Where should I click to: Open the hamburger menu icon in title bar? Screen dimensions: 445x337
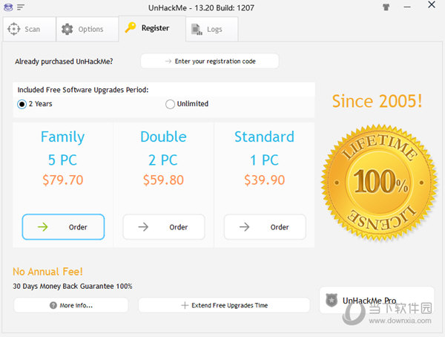(x=21, y=7)
